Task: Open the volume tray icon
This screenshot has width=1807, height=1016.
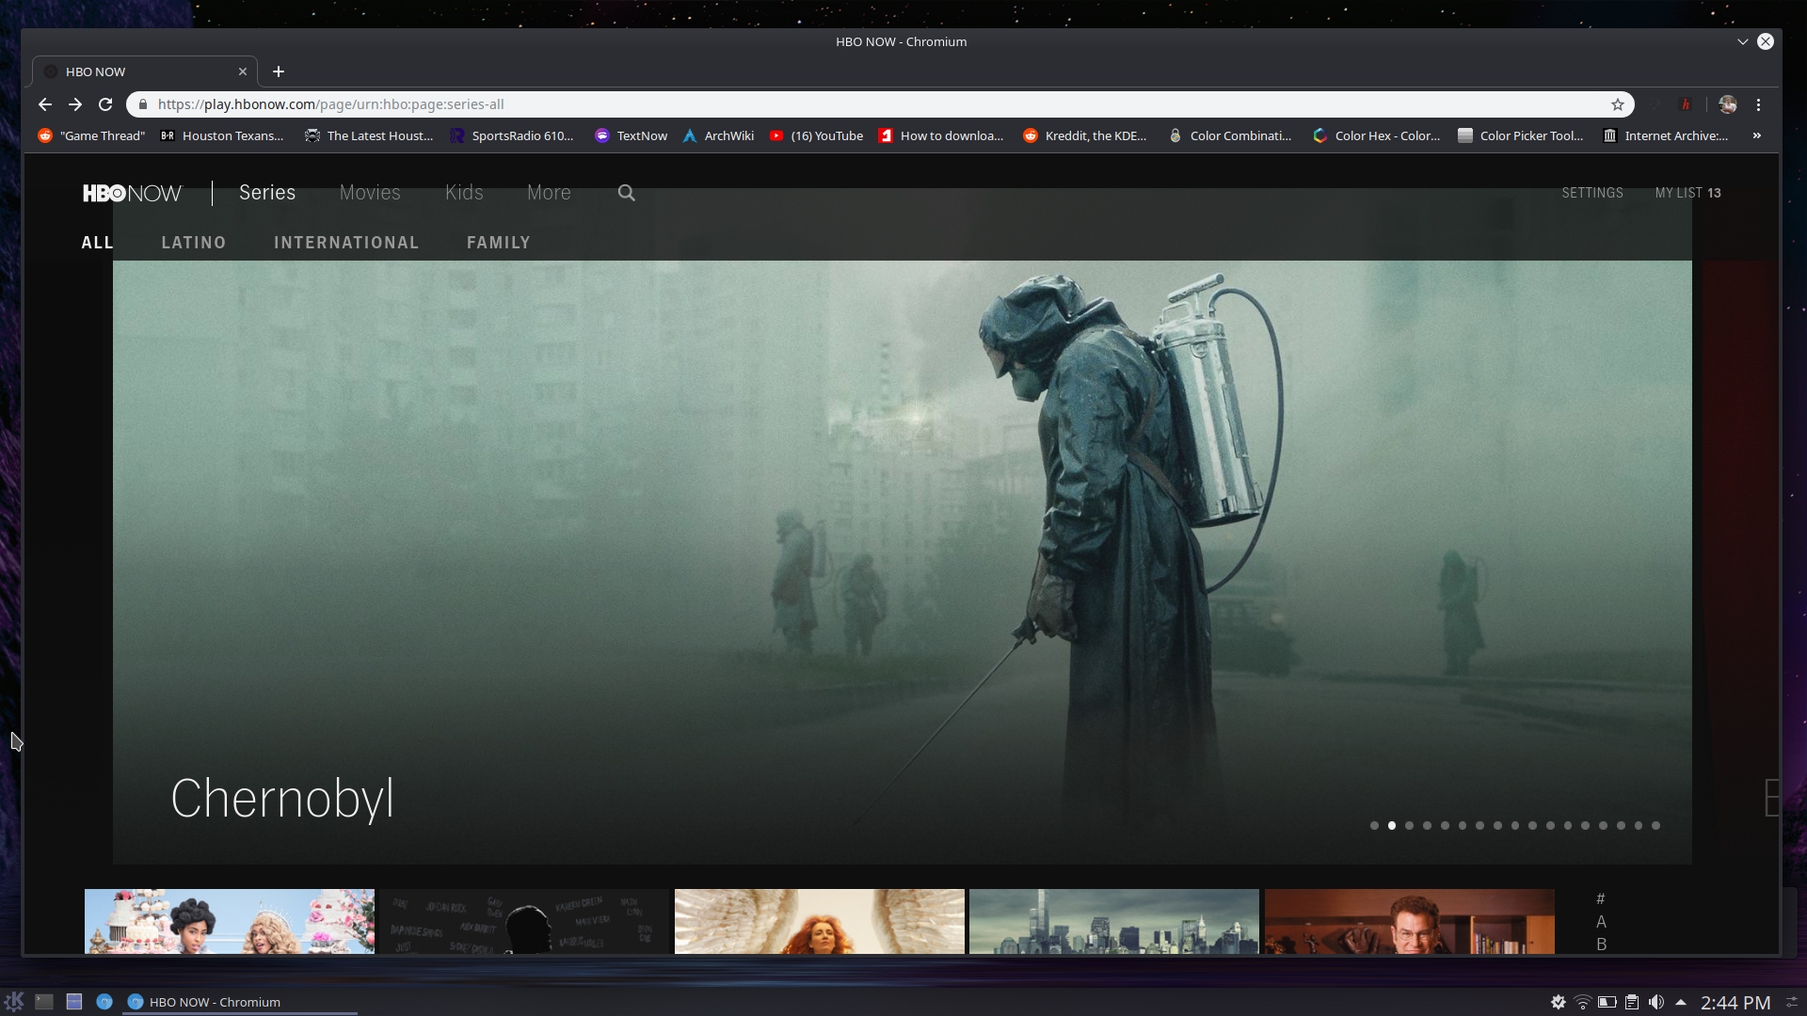Action: pos(1656,1003)
